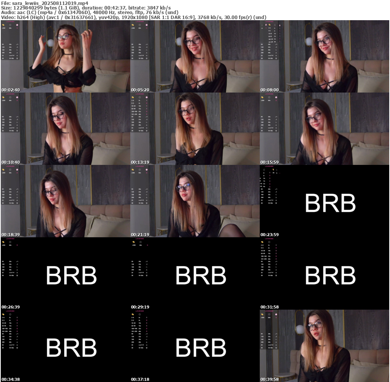The width and height of the screenshot is (390, 382).
Task: Open the BRB thumbnail stamped 00:34:38
Action: tap(66, 346)
